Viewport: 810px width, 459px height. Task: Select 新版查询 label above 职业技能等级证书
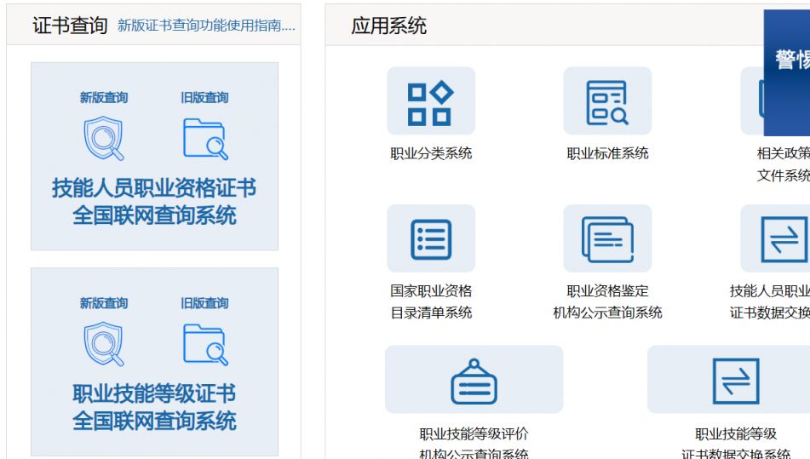pos(104,303)
